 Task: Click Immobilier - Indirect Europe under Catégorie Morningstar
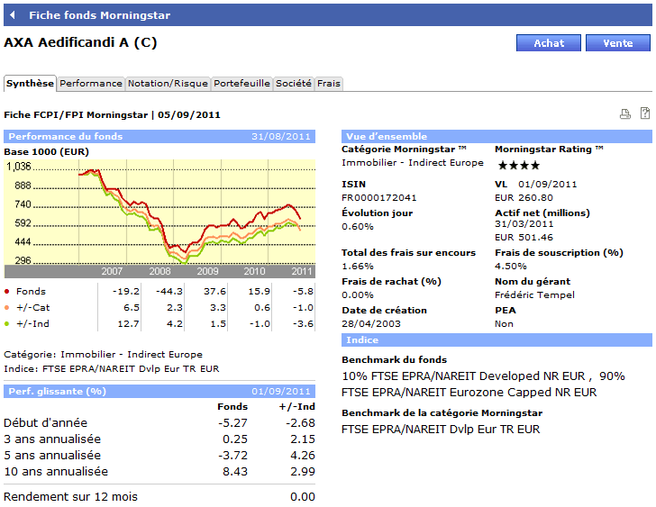413,163
